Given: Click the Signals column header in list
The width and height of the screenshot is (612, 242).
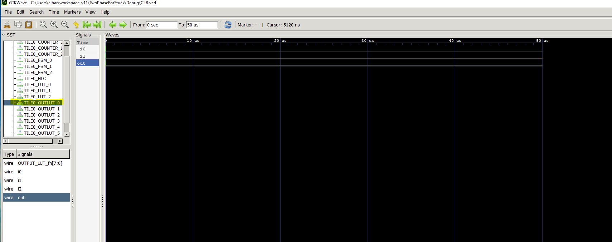Looking at the screenshot, I should [43, 154].
